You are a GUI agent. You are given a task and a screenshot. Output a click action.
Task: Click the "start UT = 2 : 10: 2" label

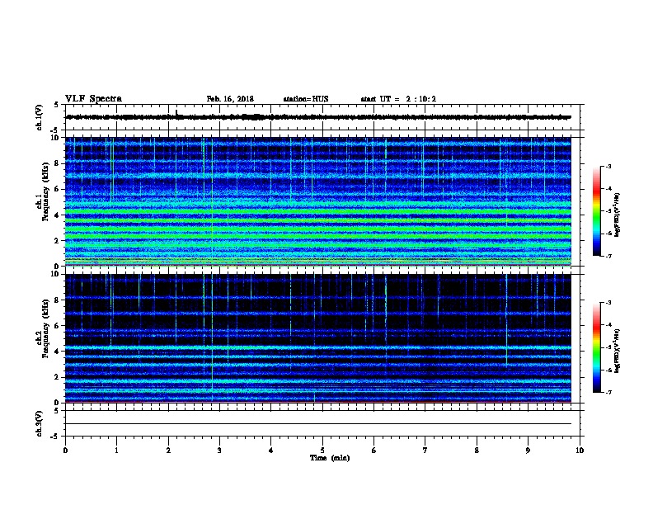398,99
